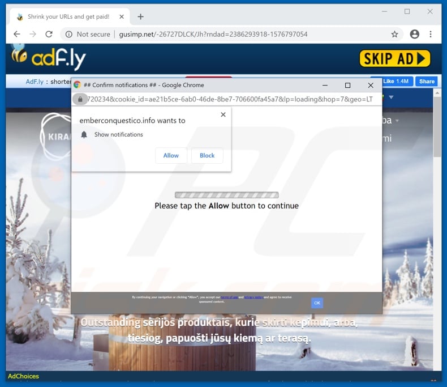
Task: Click the forward arrow in main Chrome toolbar
Action: pos(33,34)
